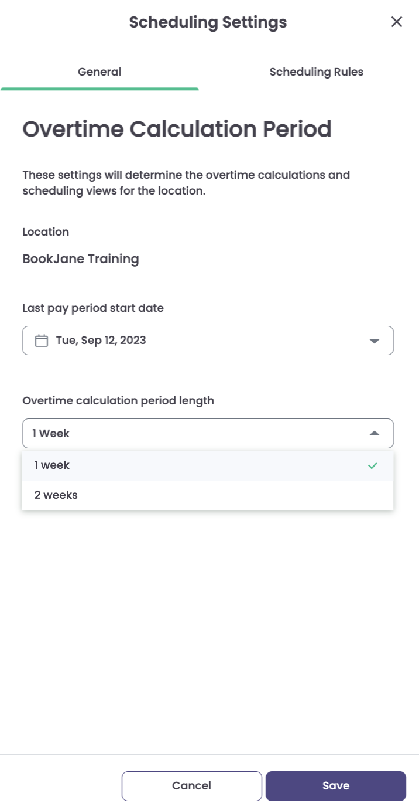Viewport: 419px width, 810px height.
Task: Click the Tue, Sep 12, 2023 date text
Action: [101, 341]
